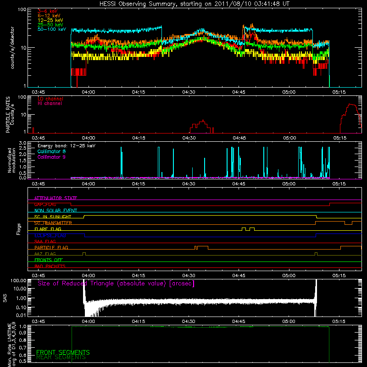Select the BAD_PACKETS flag label

pyautogui.click(x=50, y=266)
